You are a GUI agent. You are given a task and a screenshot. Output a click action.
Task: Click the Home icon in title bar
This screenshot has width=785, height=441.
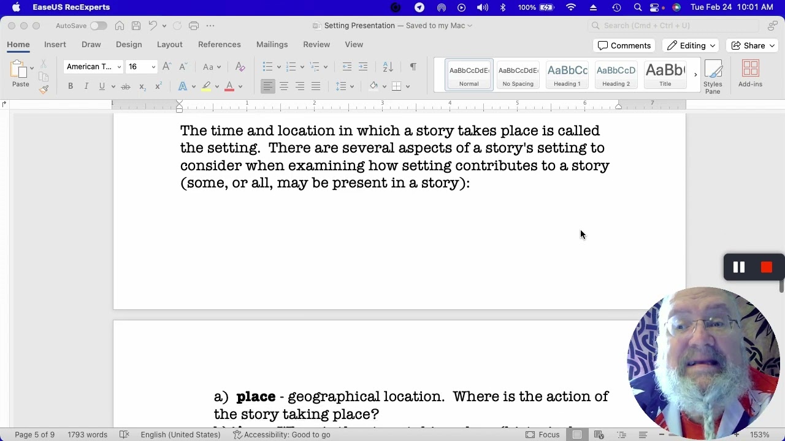(120, 26)
